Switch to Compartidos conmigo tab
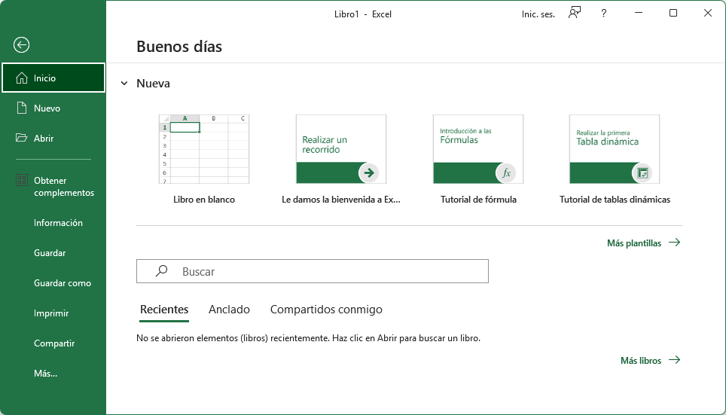Screen dimensions: 726x415 click(x=326, y=310)
